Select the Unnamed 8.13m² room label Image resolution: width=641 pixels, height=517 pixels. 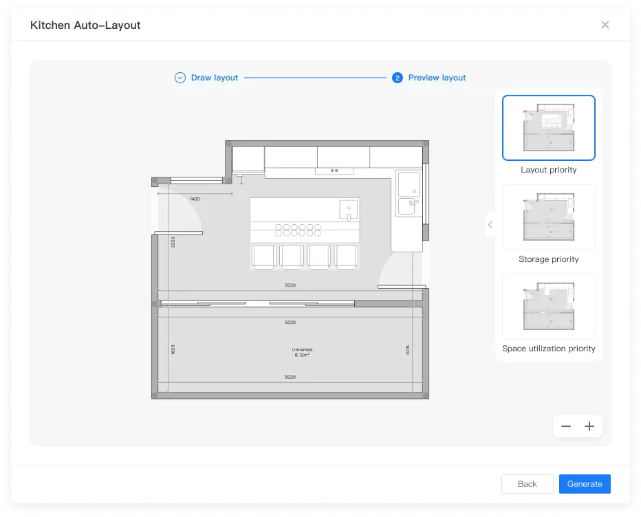[302, 352]
